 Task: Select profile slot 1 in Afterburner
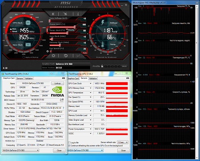pyautogui.click(x=106, y=66)
